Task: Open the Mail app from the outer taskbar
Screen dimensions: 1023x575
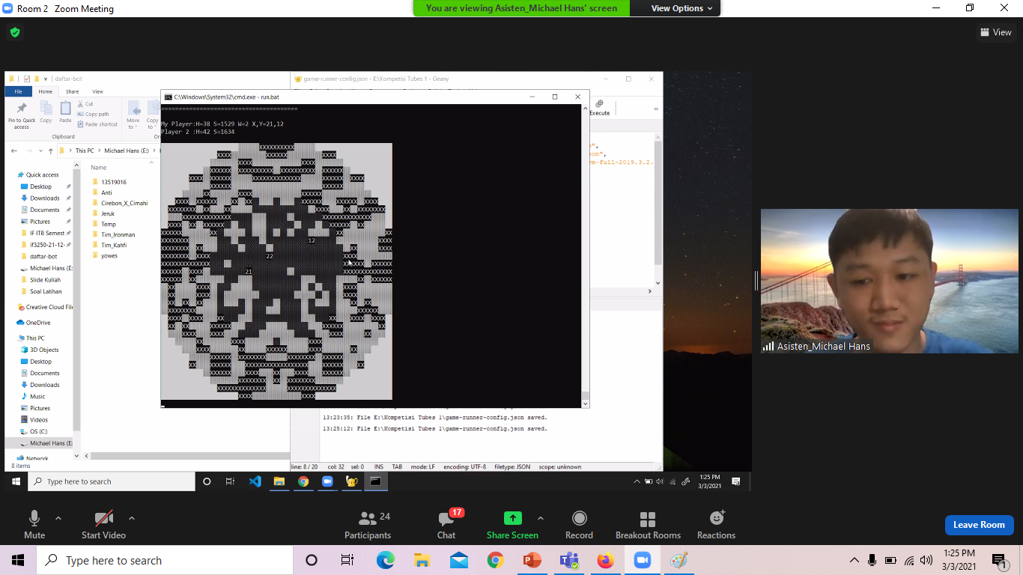Action: [x=458, y=560]
